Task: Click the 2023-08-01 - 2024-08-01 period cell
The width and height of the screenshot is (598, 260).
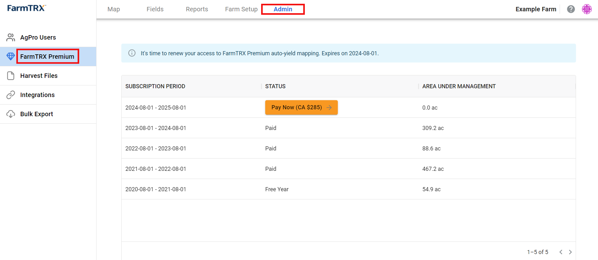Action: (x=156, y=128)
